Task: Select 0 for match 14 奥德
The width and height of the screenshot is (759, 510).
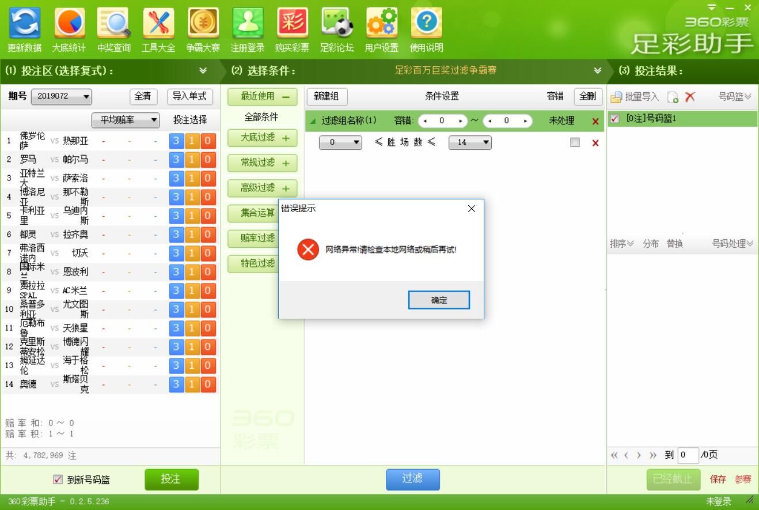Action: pos(208,384)
